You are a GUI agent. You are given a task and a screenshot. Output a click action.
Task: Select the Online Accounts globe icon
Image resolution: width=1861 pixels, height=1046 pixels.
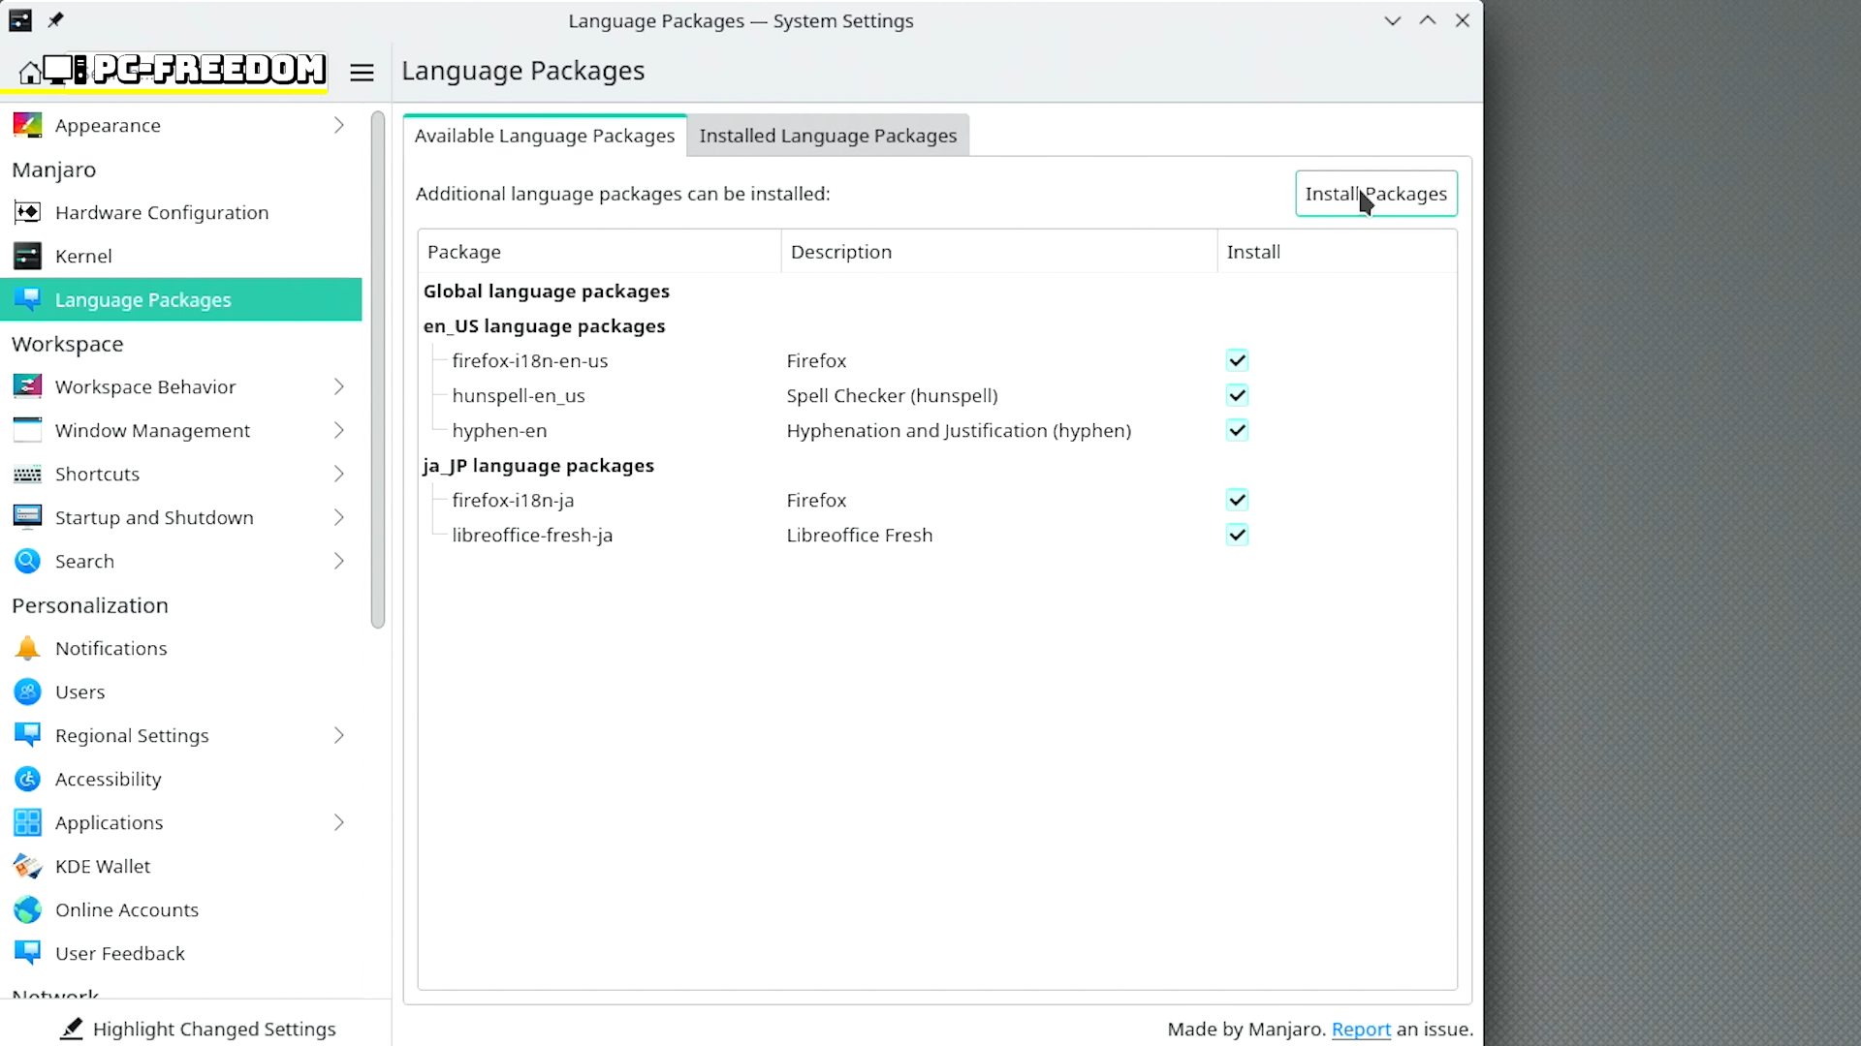click(x=27, y=909)
